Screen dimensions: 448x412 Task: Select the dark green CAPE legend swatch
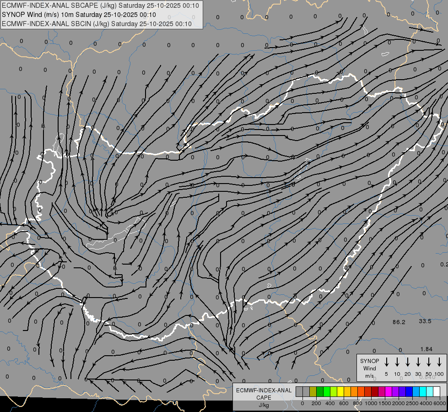pos(320,391)
